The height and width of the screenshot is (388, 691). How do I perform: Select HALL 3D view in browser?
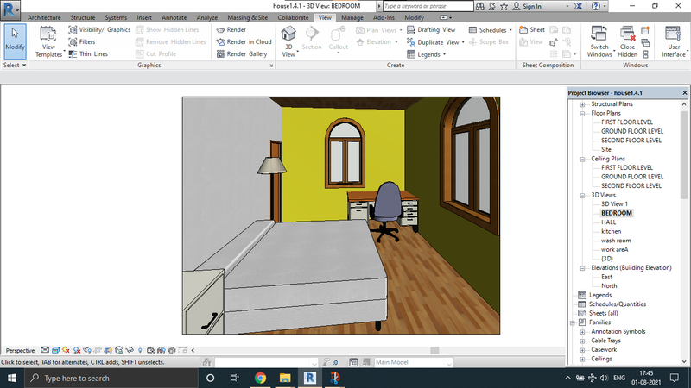(609, 222)
